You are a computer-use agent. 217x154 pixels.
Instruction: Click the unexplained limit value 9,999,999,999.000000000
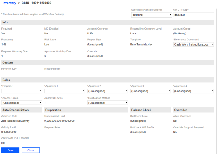click(59, 121)
